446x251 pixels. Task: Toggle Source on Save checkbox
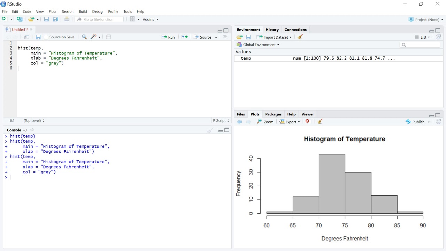tap(46, 37)
